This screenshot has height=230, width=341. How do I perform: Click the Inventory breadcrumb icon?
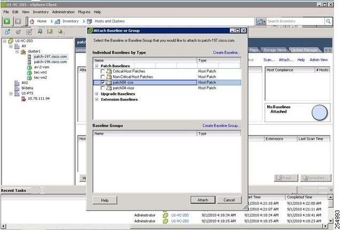click(x=57, y=21)
